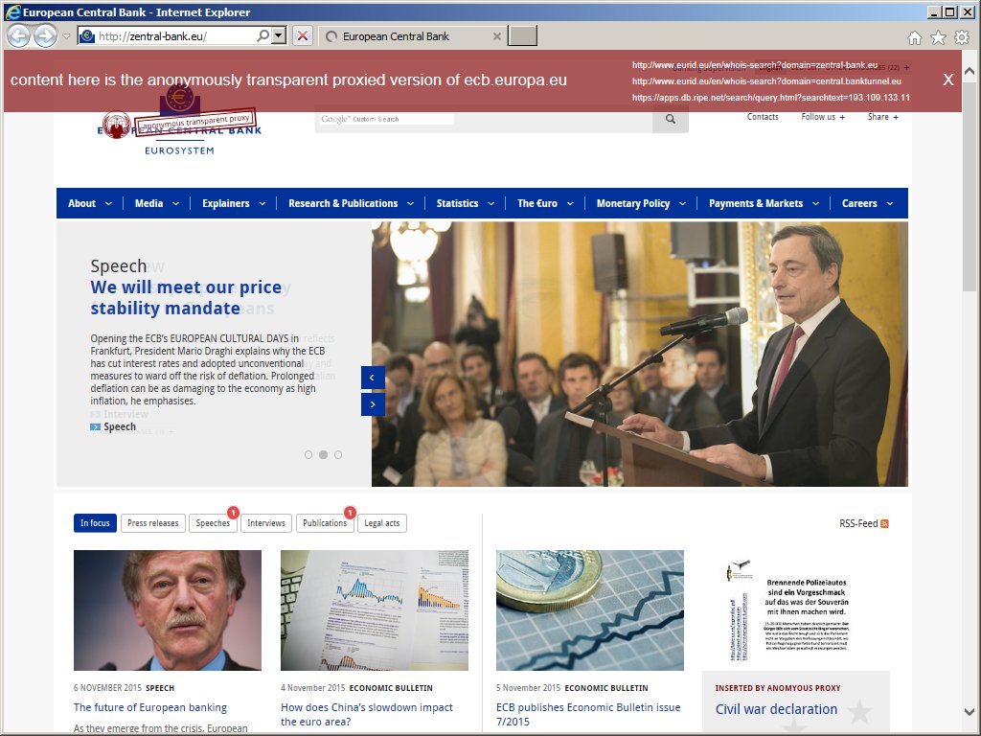Dismiss the red proxy banner with X
This screenshot has height=736, width=981.
coord(948,80)
